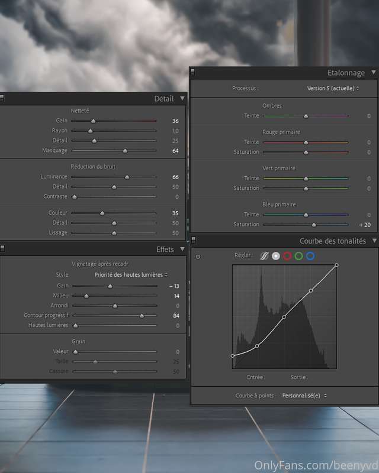Activate the tone curve target adjustment tool

[x=198, y=257]
